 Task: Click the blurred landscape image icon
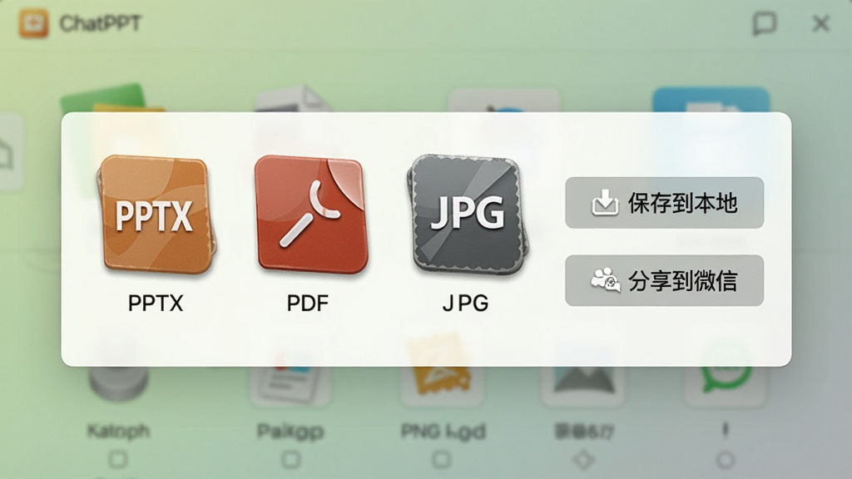click(x=583, y=386)
